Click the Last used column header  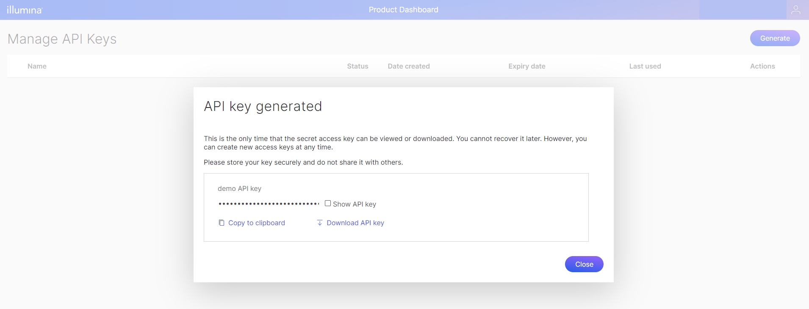(x=645, y=66)
